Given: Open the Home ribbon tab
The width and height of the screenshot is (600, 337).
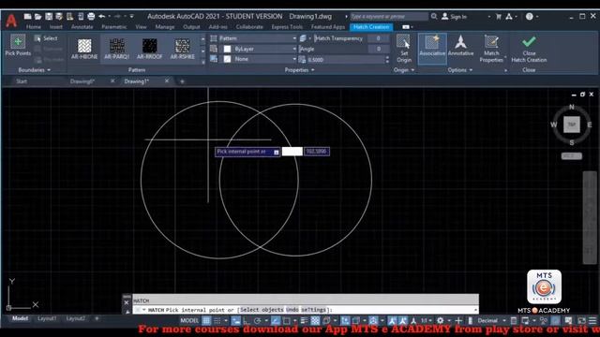Looking at the screenshot, I should click(34, 27).
